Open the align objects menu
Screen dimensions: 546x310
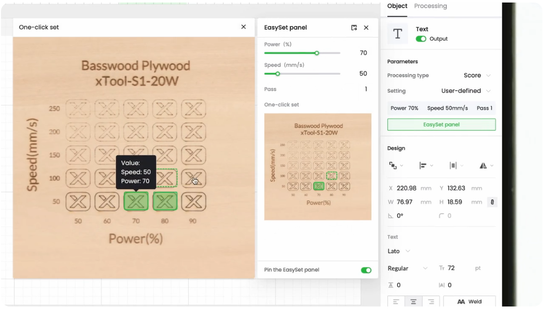coord(426,166)
